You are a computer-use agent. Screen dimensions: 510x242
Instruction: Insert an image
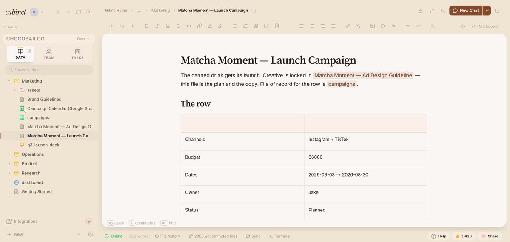click(373, 26)
